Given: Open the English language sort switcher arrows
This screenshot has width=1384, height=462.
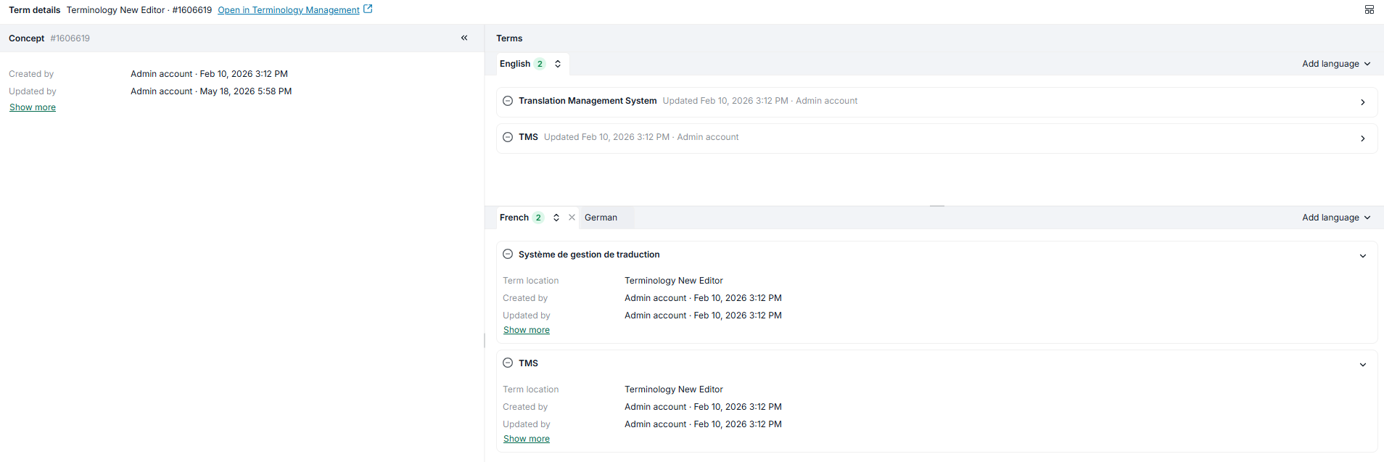Looking at the screenshot, I should pyautogui.click(x=558, y=64).
